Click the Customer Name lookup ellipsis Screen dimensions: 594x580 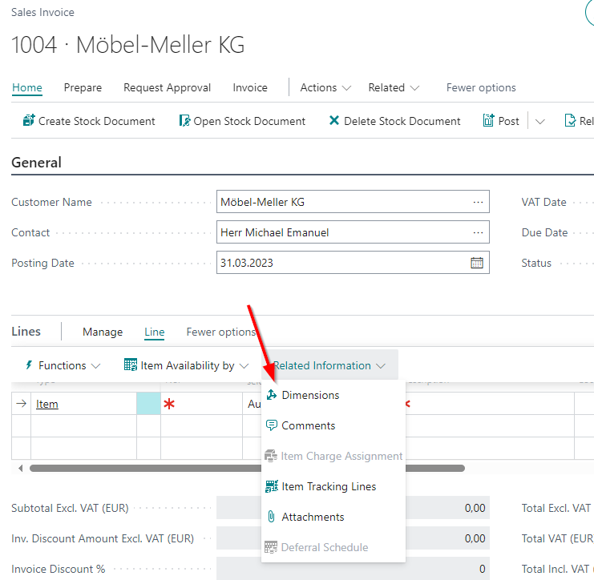(x=478, y=202)
